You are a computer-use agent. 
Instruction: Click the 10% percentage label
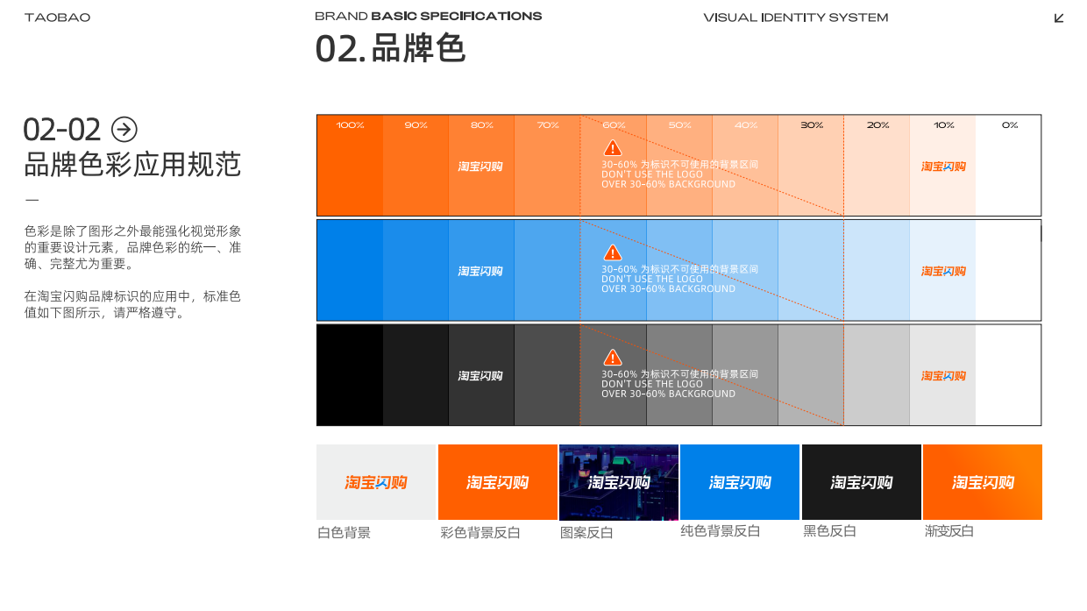click(944, 125)
